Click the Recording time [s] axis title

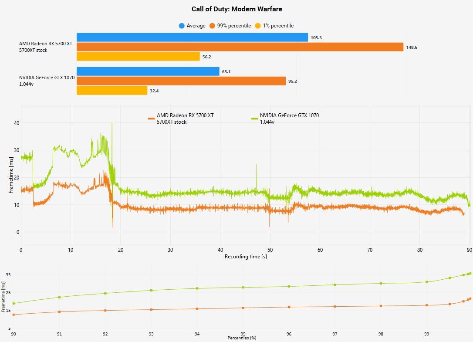coord(246,257)
